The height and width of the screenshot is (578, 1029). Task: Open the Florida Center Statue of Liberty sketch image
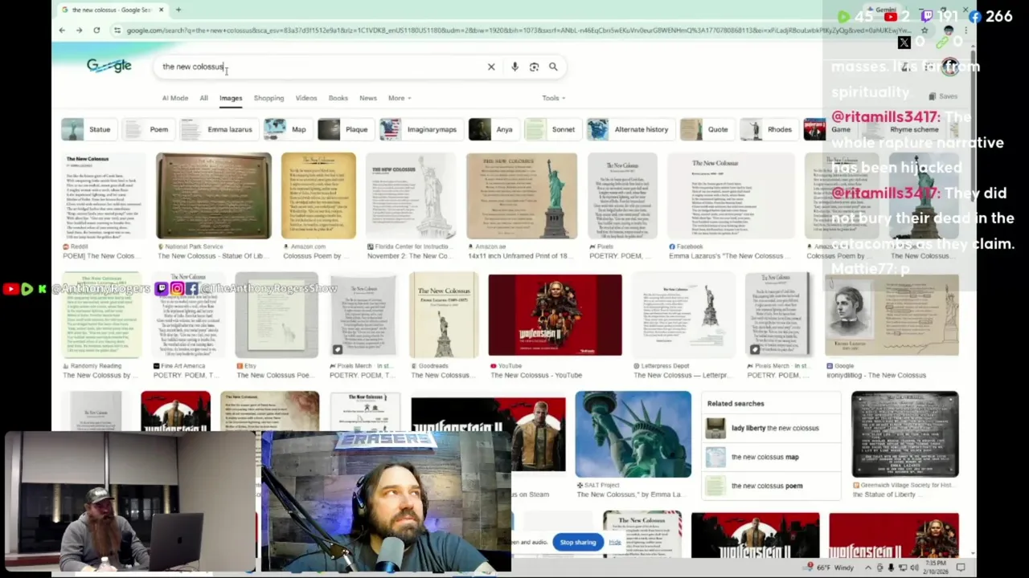pos(411,196)
